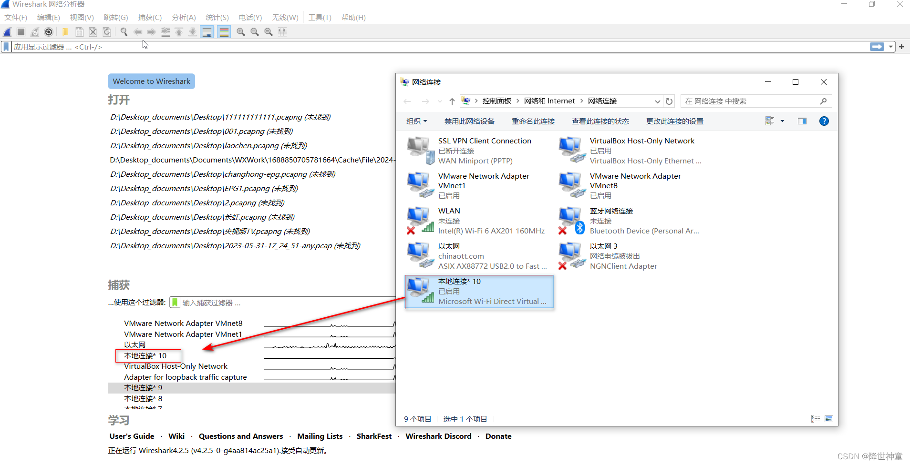Image resolution: width=910 pixels, height=465 pixels.
Task: Toggle packet colorization rules icon
Action: point(224,32)
